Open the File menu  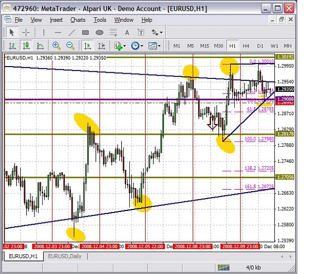click(19, 20)
